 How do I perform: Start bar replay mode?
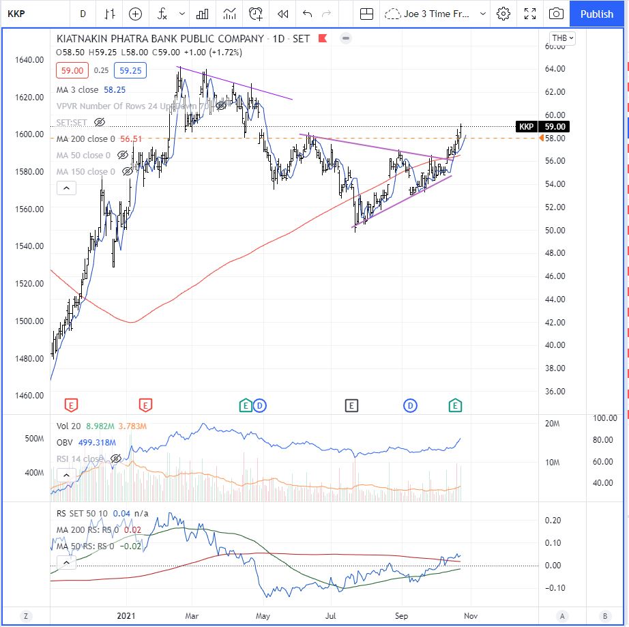(283, 14)
